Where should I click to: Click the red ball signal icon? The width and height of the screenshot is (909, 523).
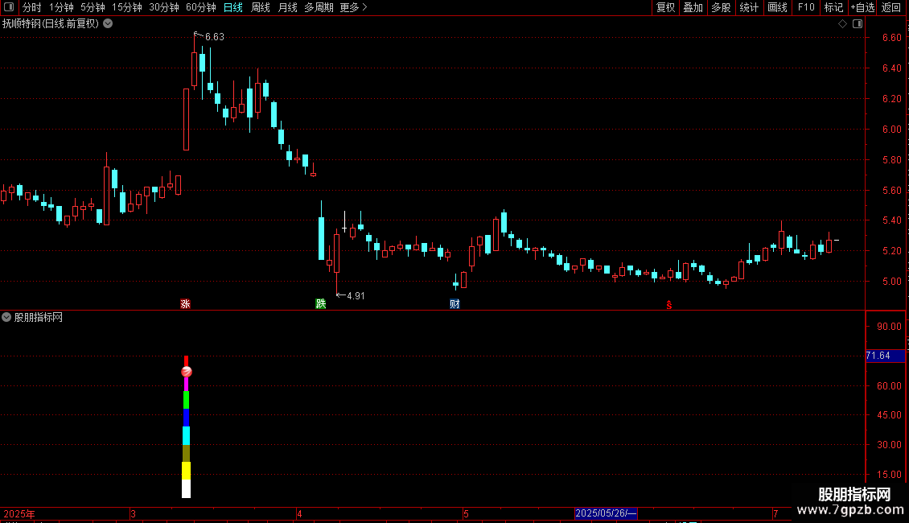pos(186,372)
